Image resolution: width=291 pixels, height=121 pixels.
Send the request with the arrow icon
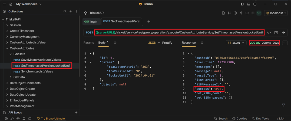pyautogui.click(x=283, y=32)
